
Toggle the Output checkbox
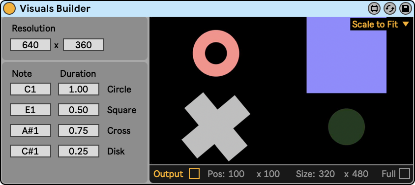194,174
